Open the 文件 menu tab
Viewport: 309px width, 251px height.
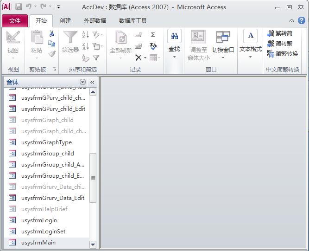[x=15, y=20]
